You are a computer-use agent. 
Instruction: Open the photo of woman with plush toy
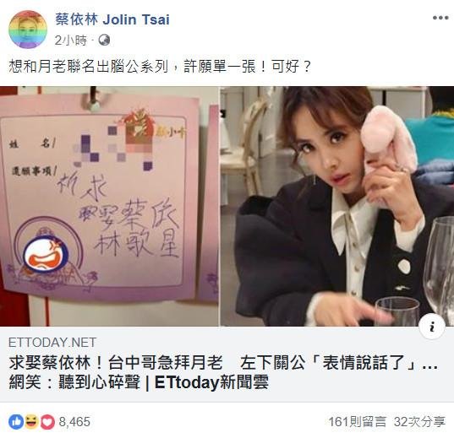337,206
